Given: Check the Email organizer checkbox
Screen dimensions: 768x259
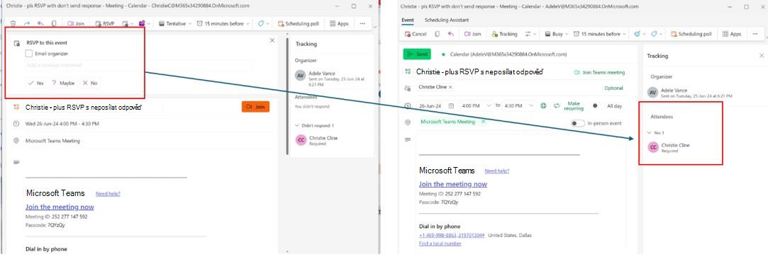Looking at the screenshot, I should (x=29, y=53).
